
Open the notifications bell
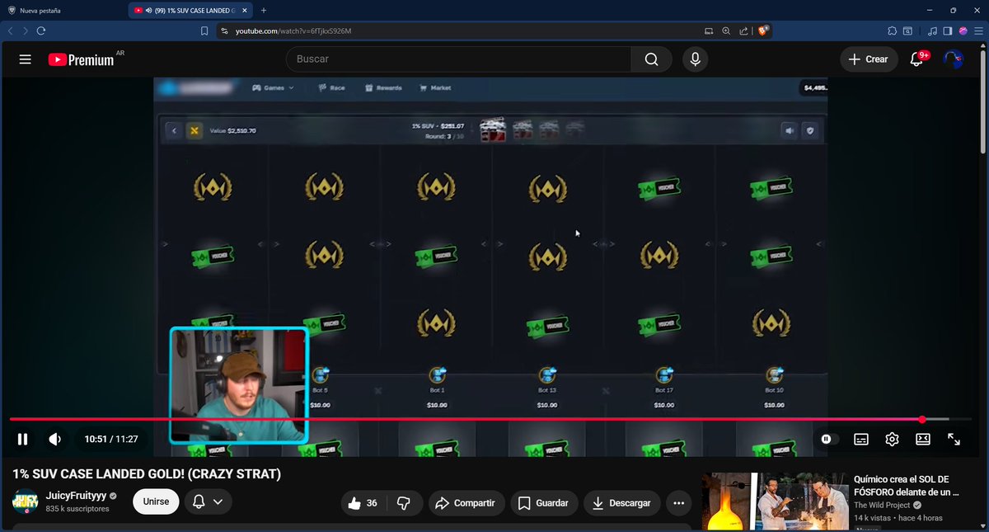917,59
